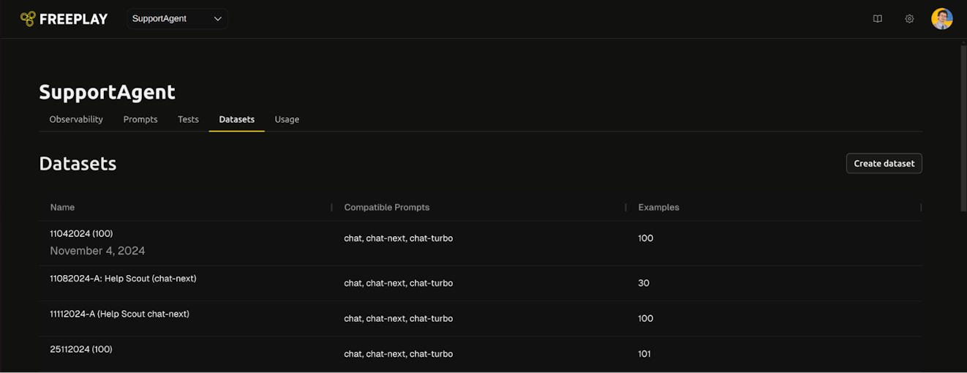
Task: Open the Prompts tab
Action: 140,119
